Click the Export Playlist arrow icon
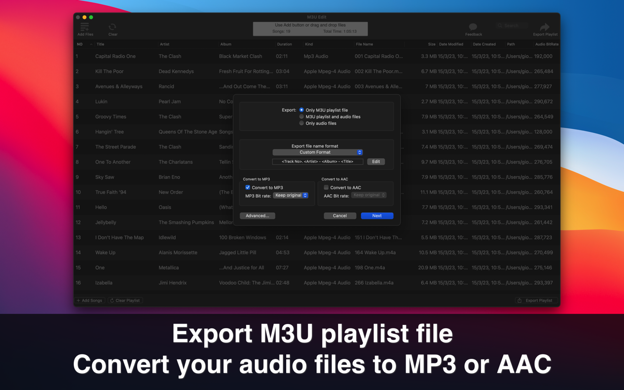624x390 pixels. pyautogui.click(x=544, y=27)
